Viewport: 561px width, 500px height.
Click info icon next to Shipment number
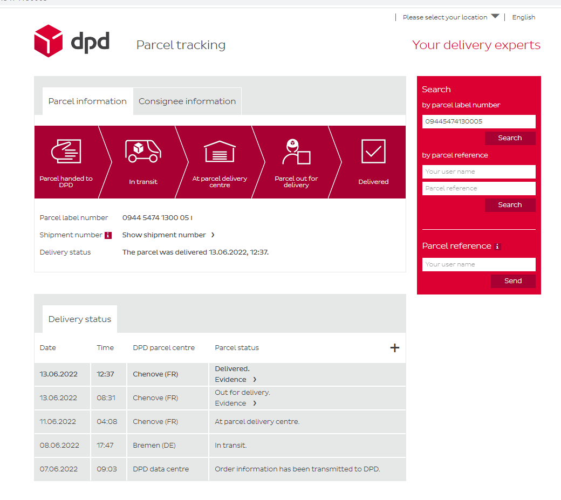(108, 235)
